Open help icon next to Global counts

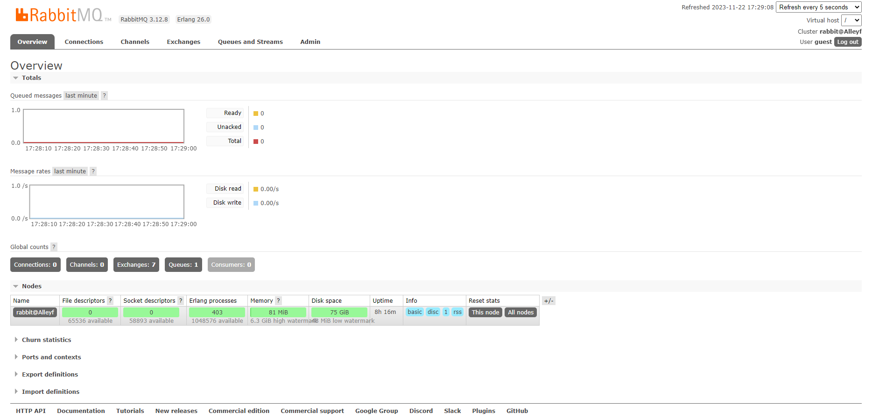54,247
